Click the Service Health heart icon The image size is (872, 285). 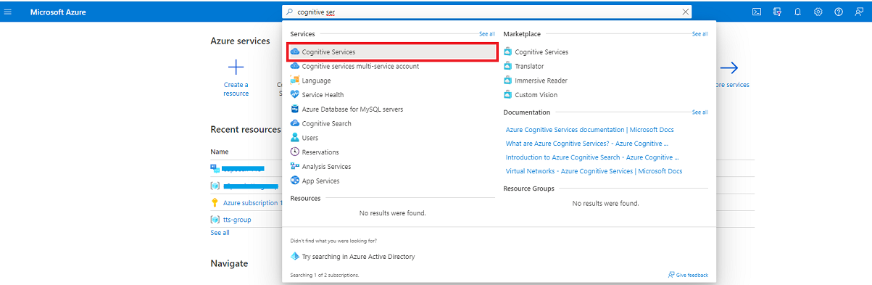point(294,95)
